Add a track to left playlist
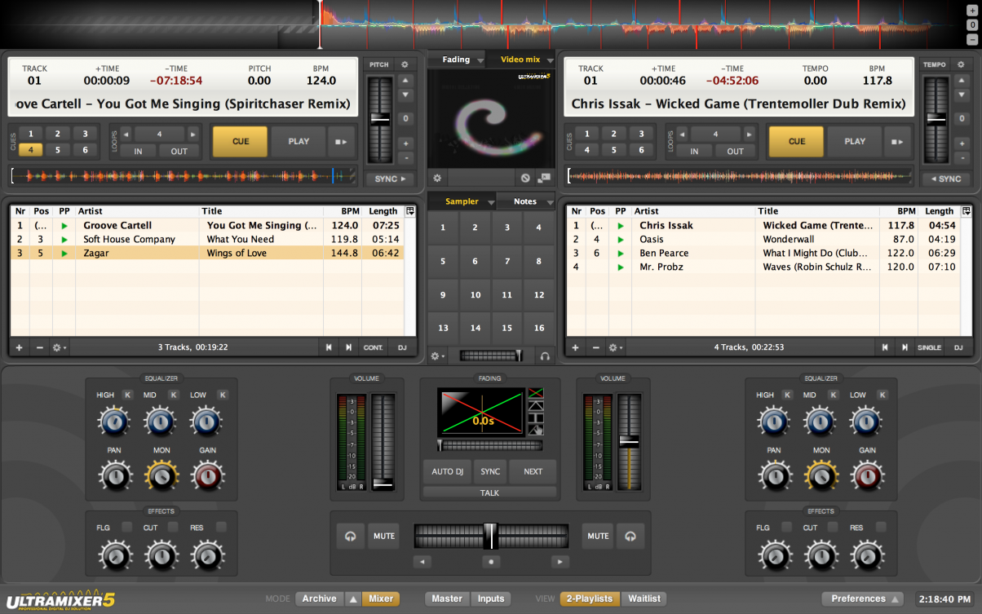Viewport: 982px width, 614px height. point(19,347)
